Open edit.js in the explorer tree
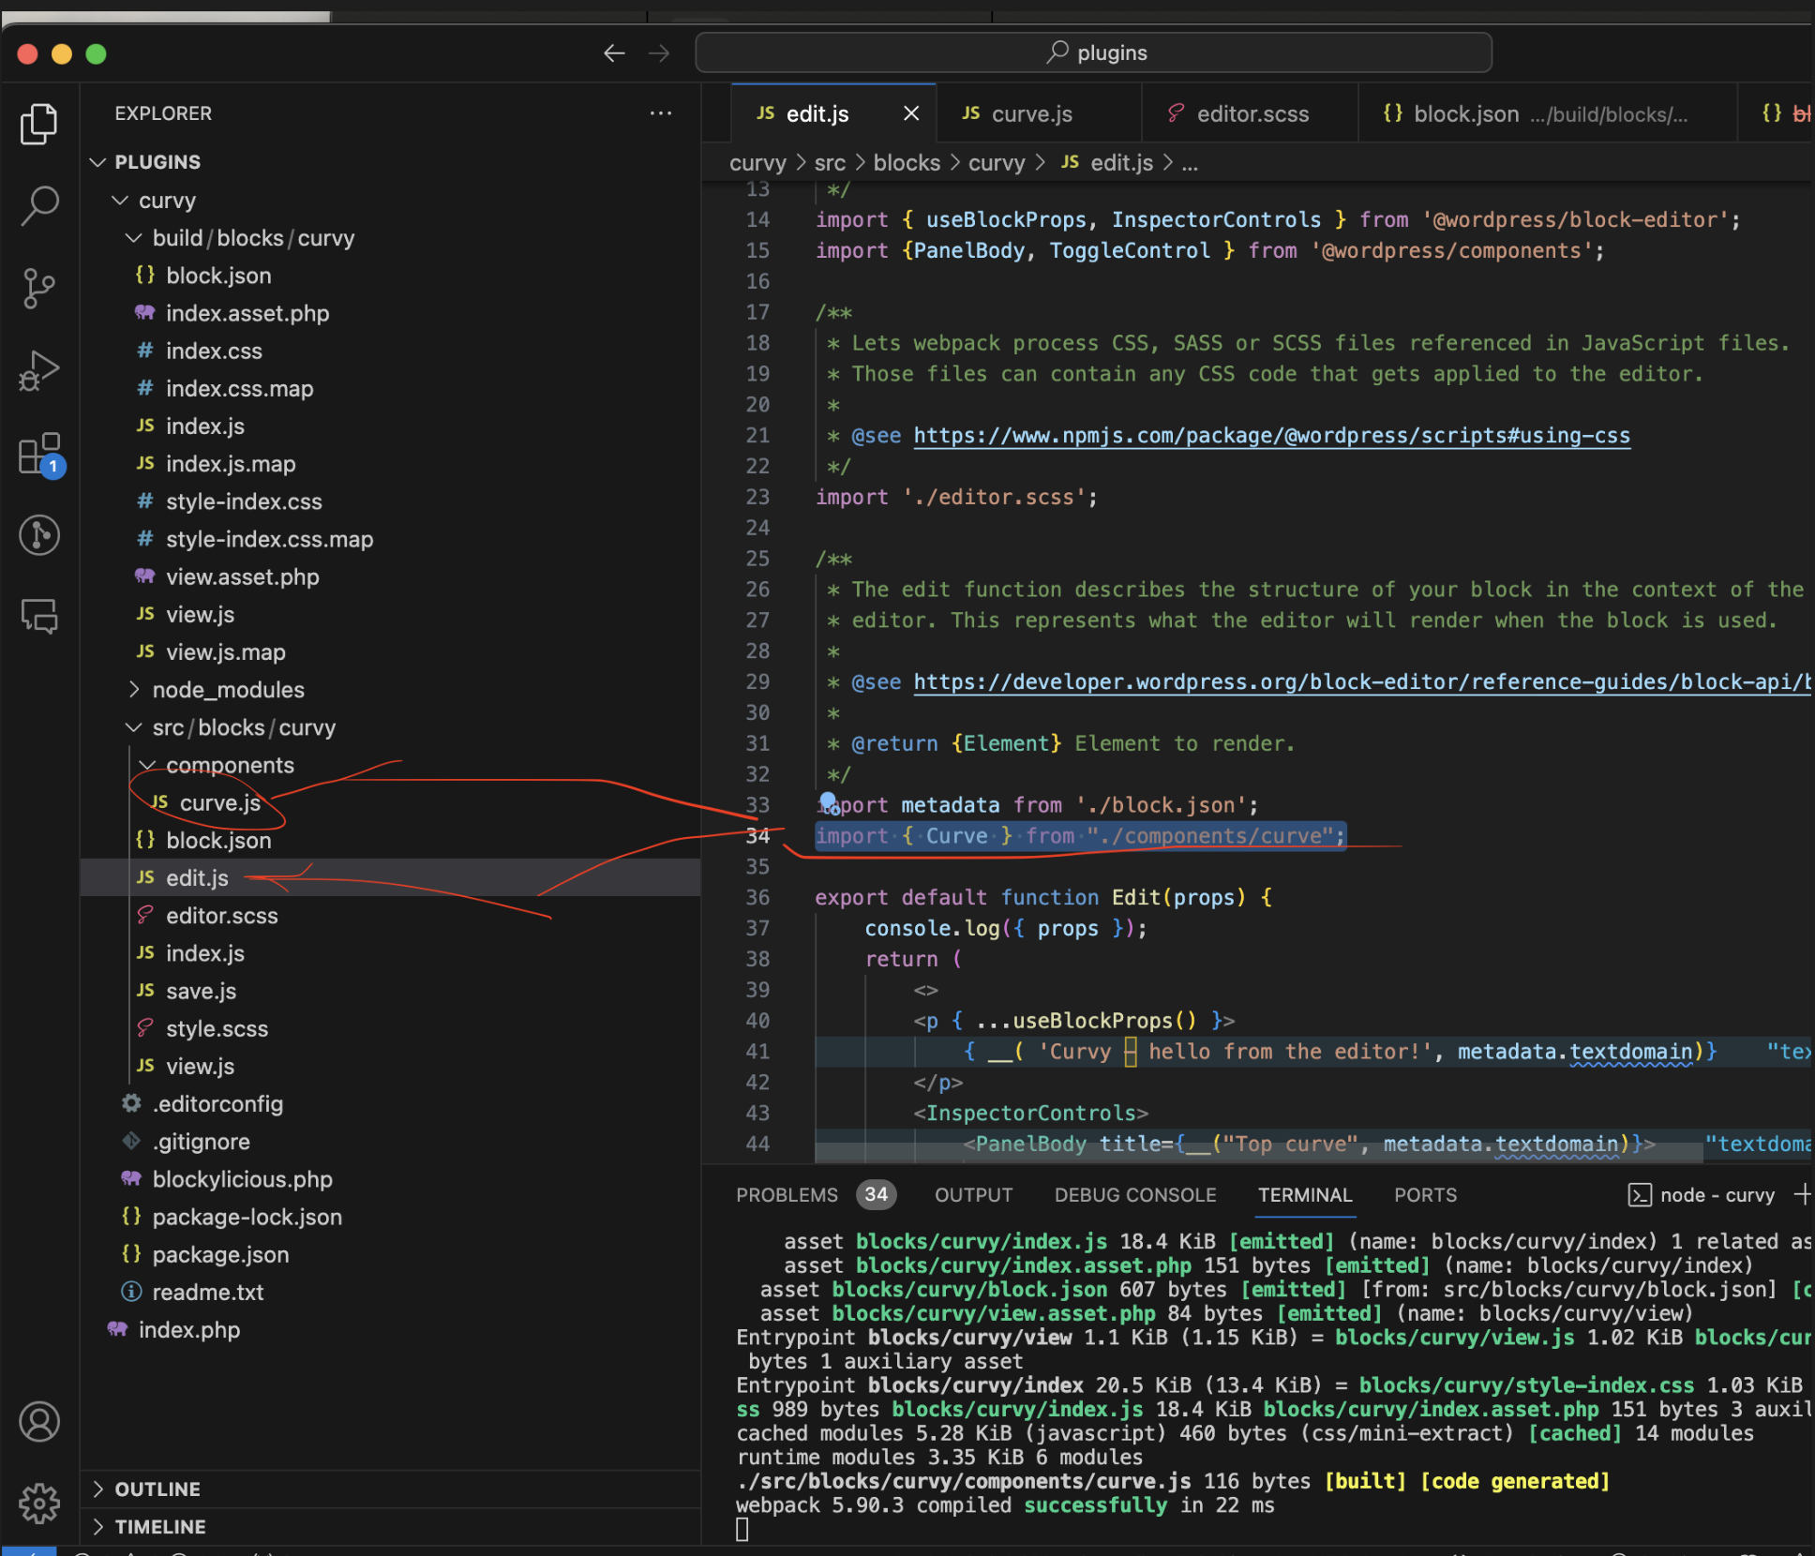 point(390,877)
